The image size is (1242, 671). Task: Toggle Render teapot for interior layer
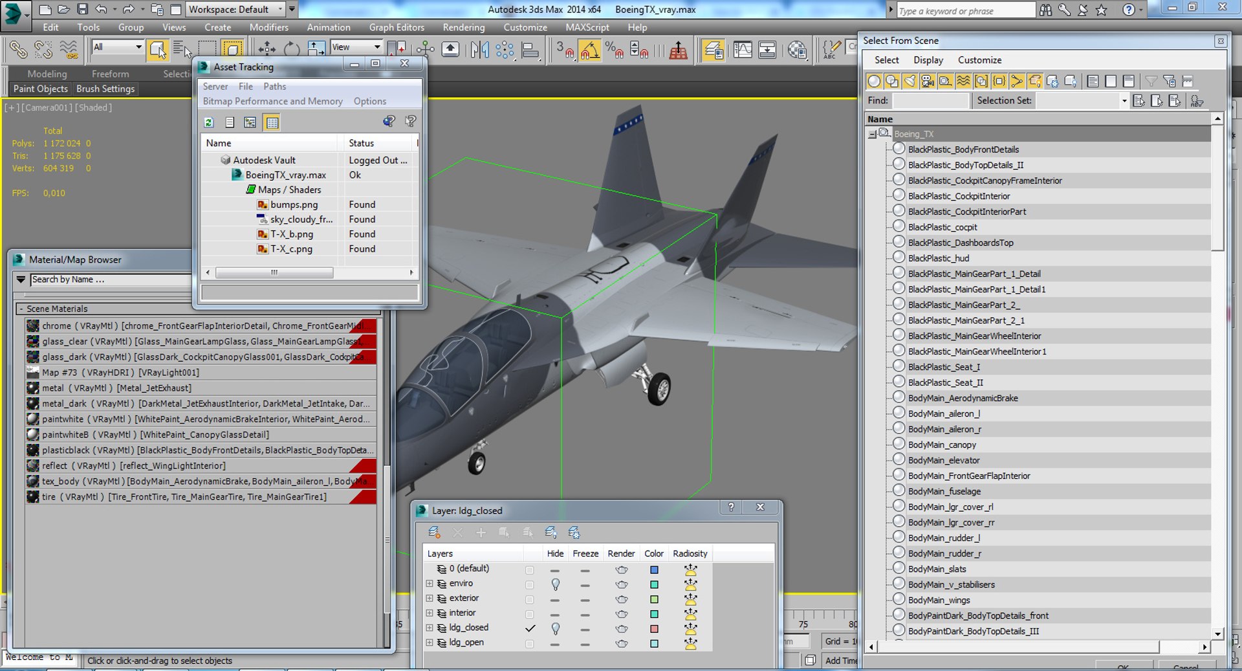tap(622, 614)
